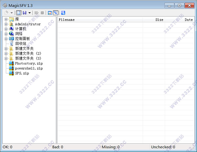Image resolution: width=197 pixels, height=152 pixels.
Task: Click the SPS.zip archive icon
Action: click(11, 73)
